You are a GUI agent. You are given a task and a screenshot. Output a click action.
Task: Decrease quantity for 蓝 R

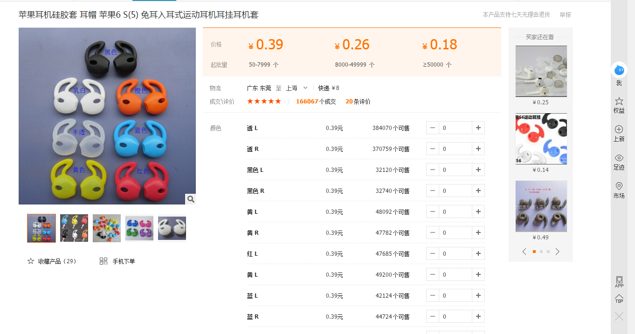pos(433,316)
